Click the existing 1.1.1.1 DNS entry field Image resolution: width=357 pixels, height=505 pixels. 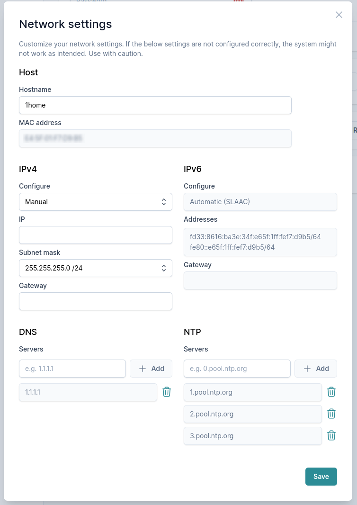click(88, 392)
